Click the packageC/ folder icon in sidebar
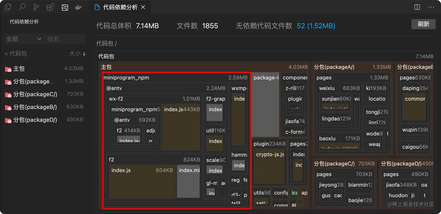This screenshot has width=441, height=214. [8, 94]
